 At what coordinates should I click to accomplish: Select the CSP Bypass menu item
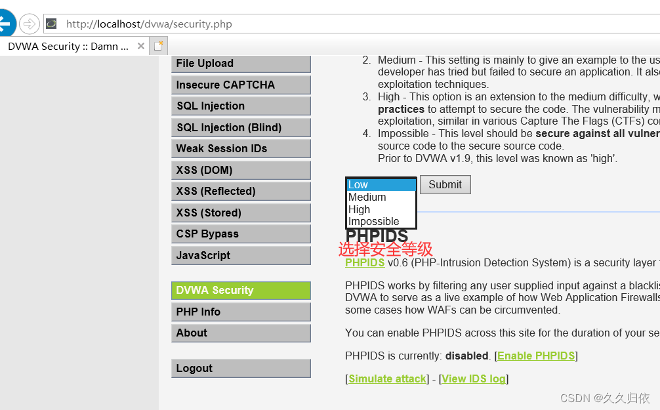pos(241,234)
